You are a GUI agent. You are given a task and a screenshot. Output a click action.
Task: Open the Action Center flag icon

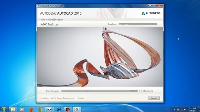[178, 110]
